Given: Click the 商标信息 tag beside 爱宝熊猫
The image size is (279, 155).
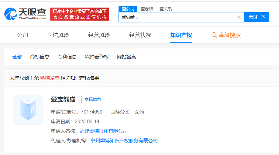Looking at the screenshot, I should [93, 100].
